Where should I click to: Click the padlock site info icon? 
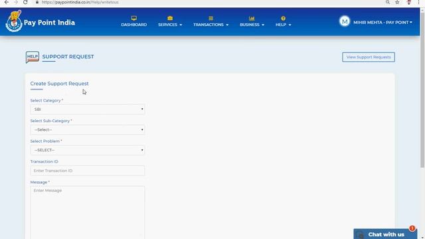point(37,2)
